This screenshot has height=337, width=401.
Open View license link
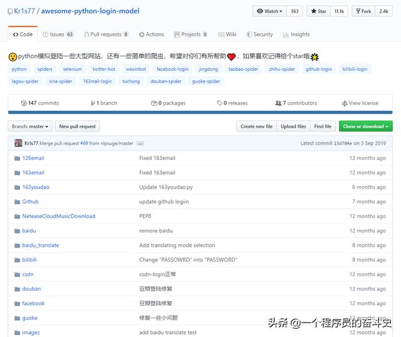[x=360, y=103]
